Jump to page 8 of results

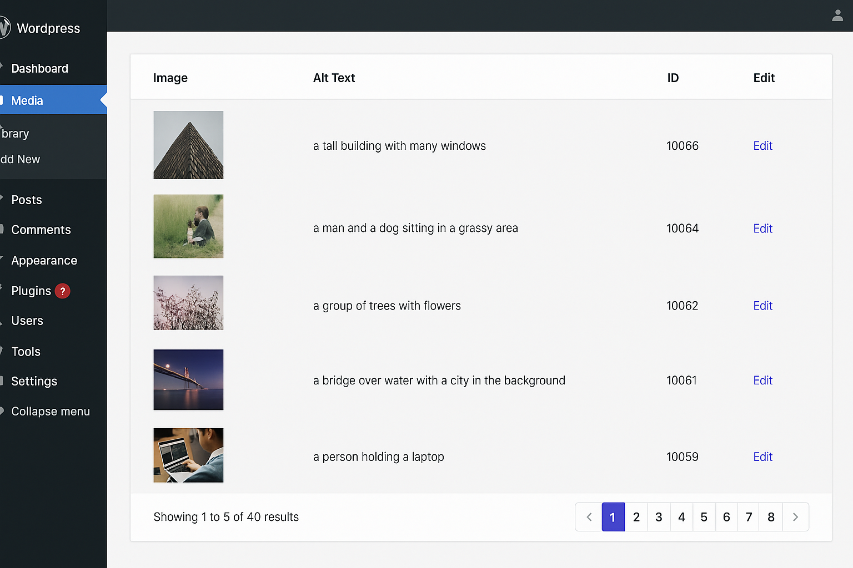(x=771, y=517)
